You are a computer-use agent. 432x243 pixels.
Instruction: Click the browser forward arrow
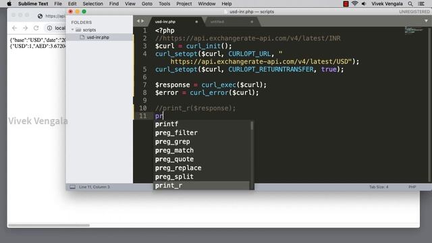(x=26, y=28)
